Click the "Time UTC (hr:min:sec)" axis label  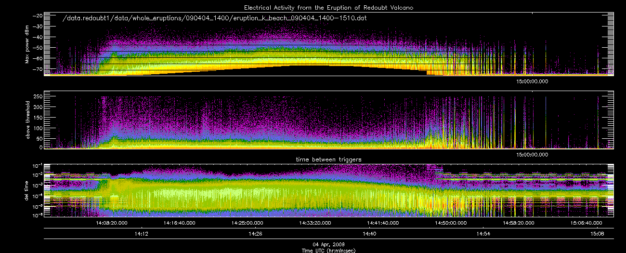328,250
